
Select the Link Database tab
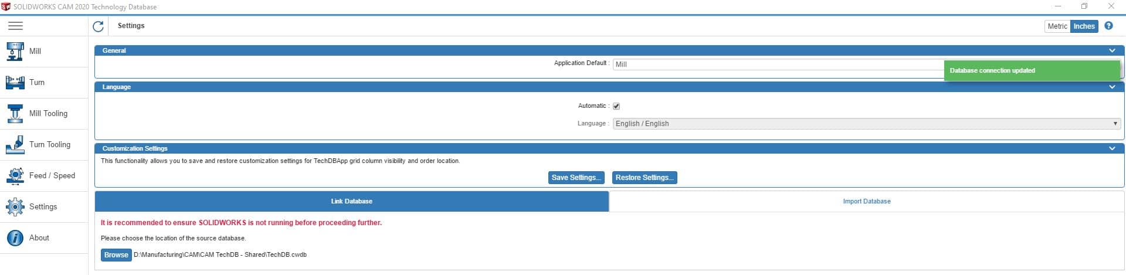click(351, 201)
